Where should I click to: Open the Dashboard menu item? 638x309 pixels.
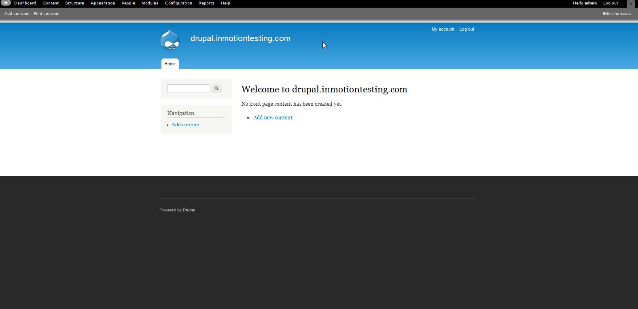click(x=25, y=3)
